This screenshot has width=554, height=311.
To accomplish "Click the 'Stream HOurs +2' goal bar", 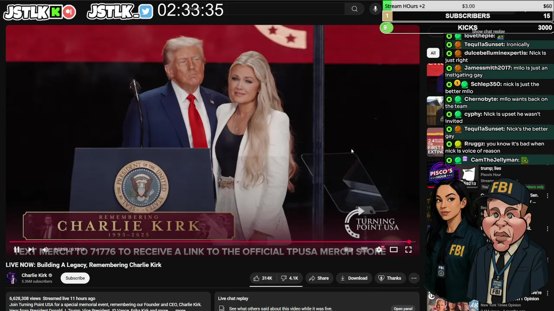I will (x=468, y=6).
